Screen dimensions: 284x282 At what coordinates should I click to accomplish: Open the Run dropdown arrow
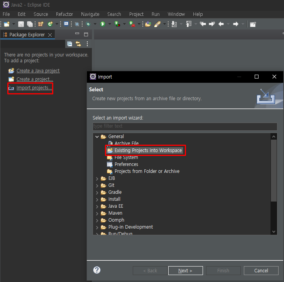pos(110,24)
